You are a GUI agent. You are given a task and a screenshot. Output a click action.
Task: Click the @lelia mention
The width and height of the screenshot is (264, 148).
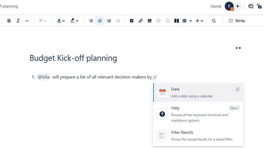44,77
